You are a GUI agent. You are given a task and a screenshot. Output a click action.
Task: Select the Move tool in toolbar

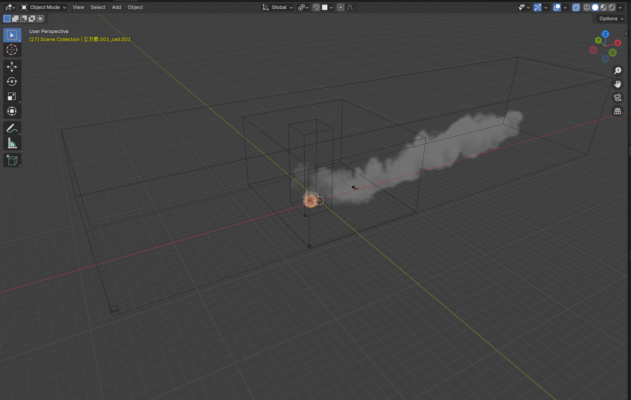[x=12, y=67]
